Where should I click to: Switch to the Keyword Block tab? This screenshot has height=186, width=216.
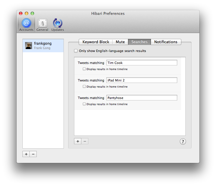tap(96, 42)
